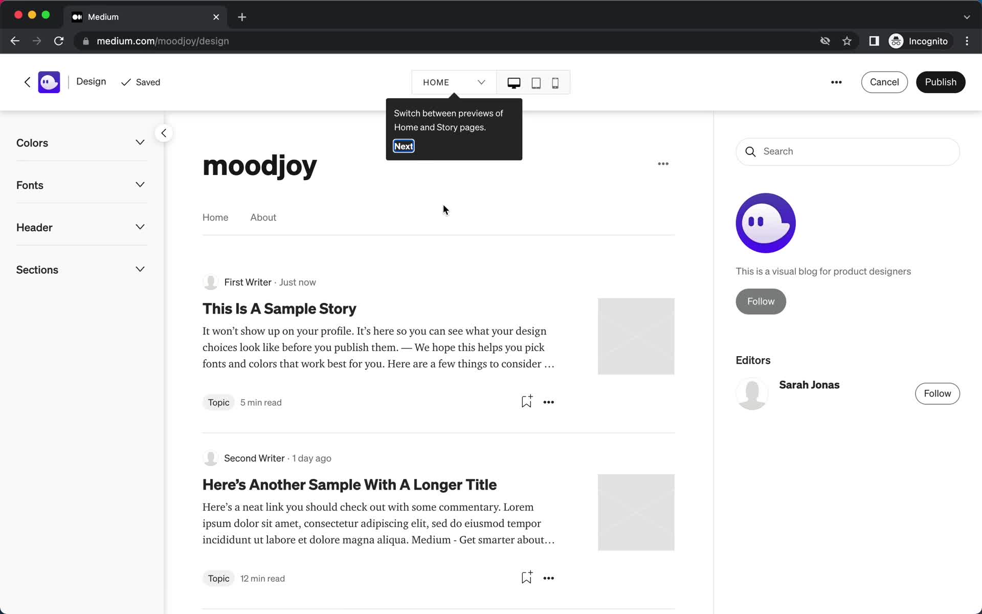Click the bookmark icon on first story
Screen dimensions: 982x614
(526, 402)
